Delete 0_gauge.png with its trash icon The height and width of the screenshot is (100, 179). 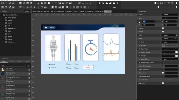point(29,74)
